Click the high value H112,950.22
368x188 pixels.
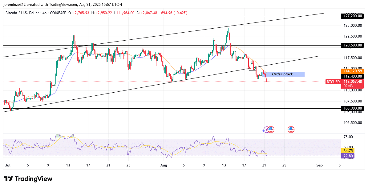point(101,13)
